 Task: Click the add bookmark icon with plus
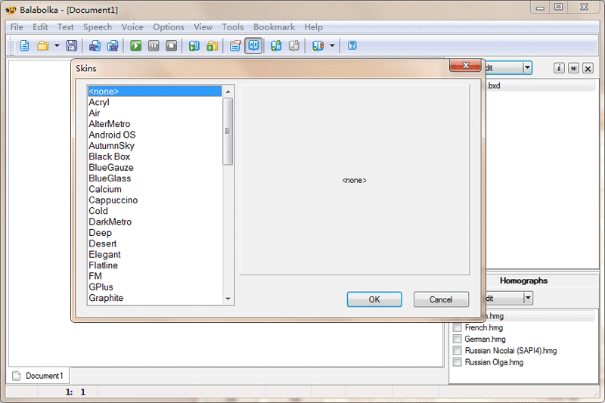276,46
